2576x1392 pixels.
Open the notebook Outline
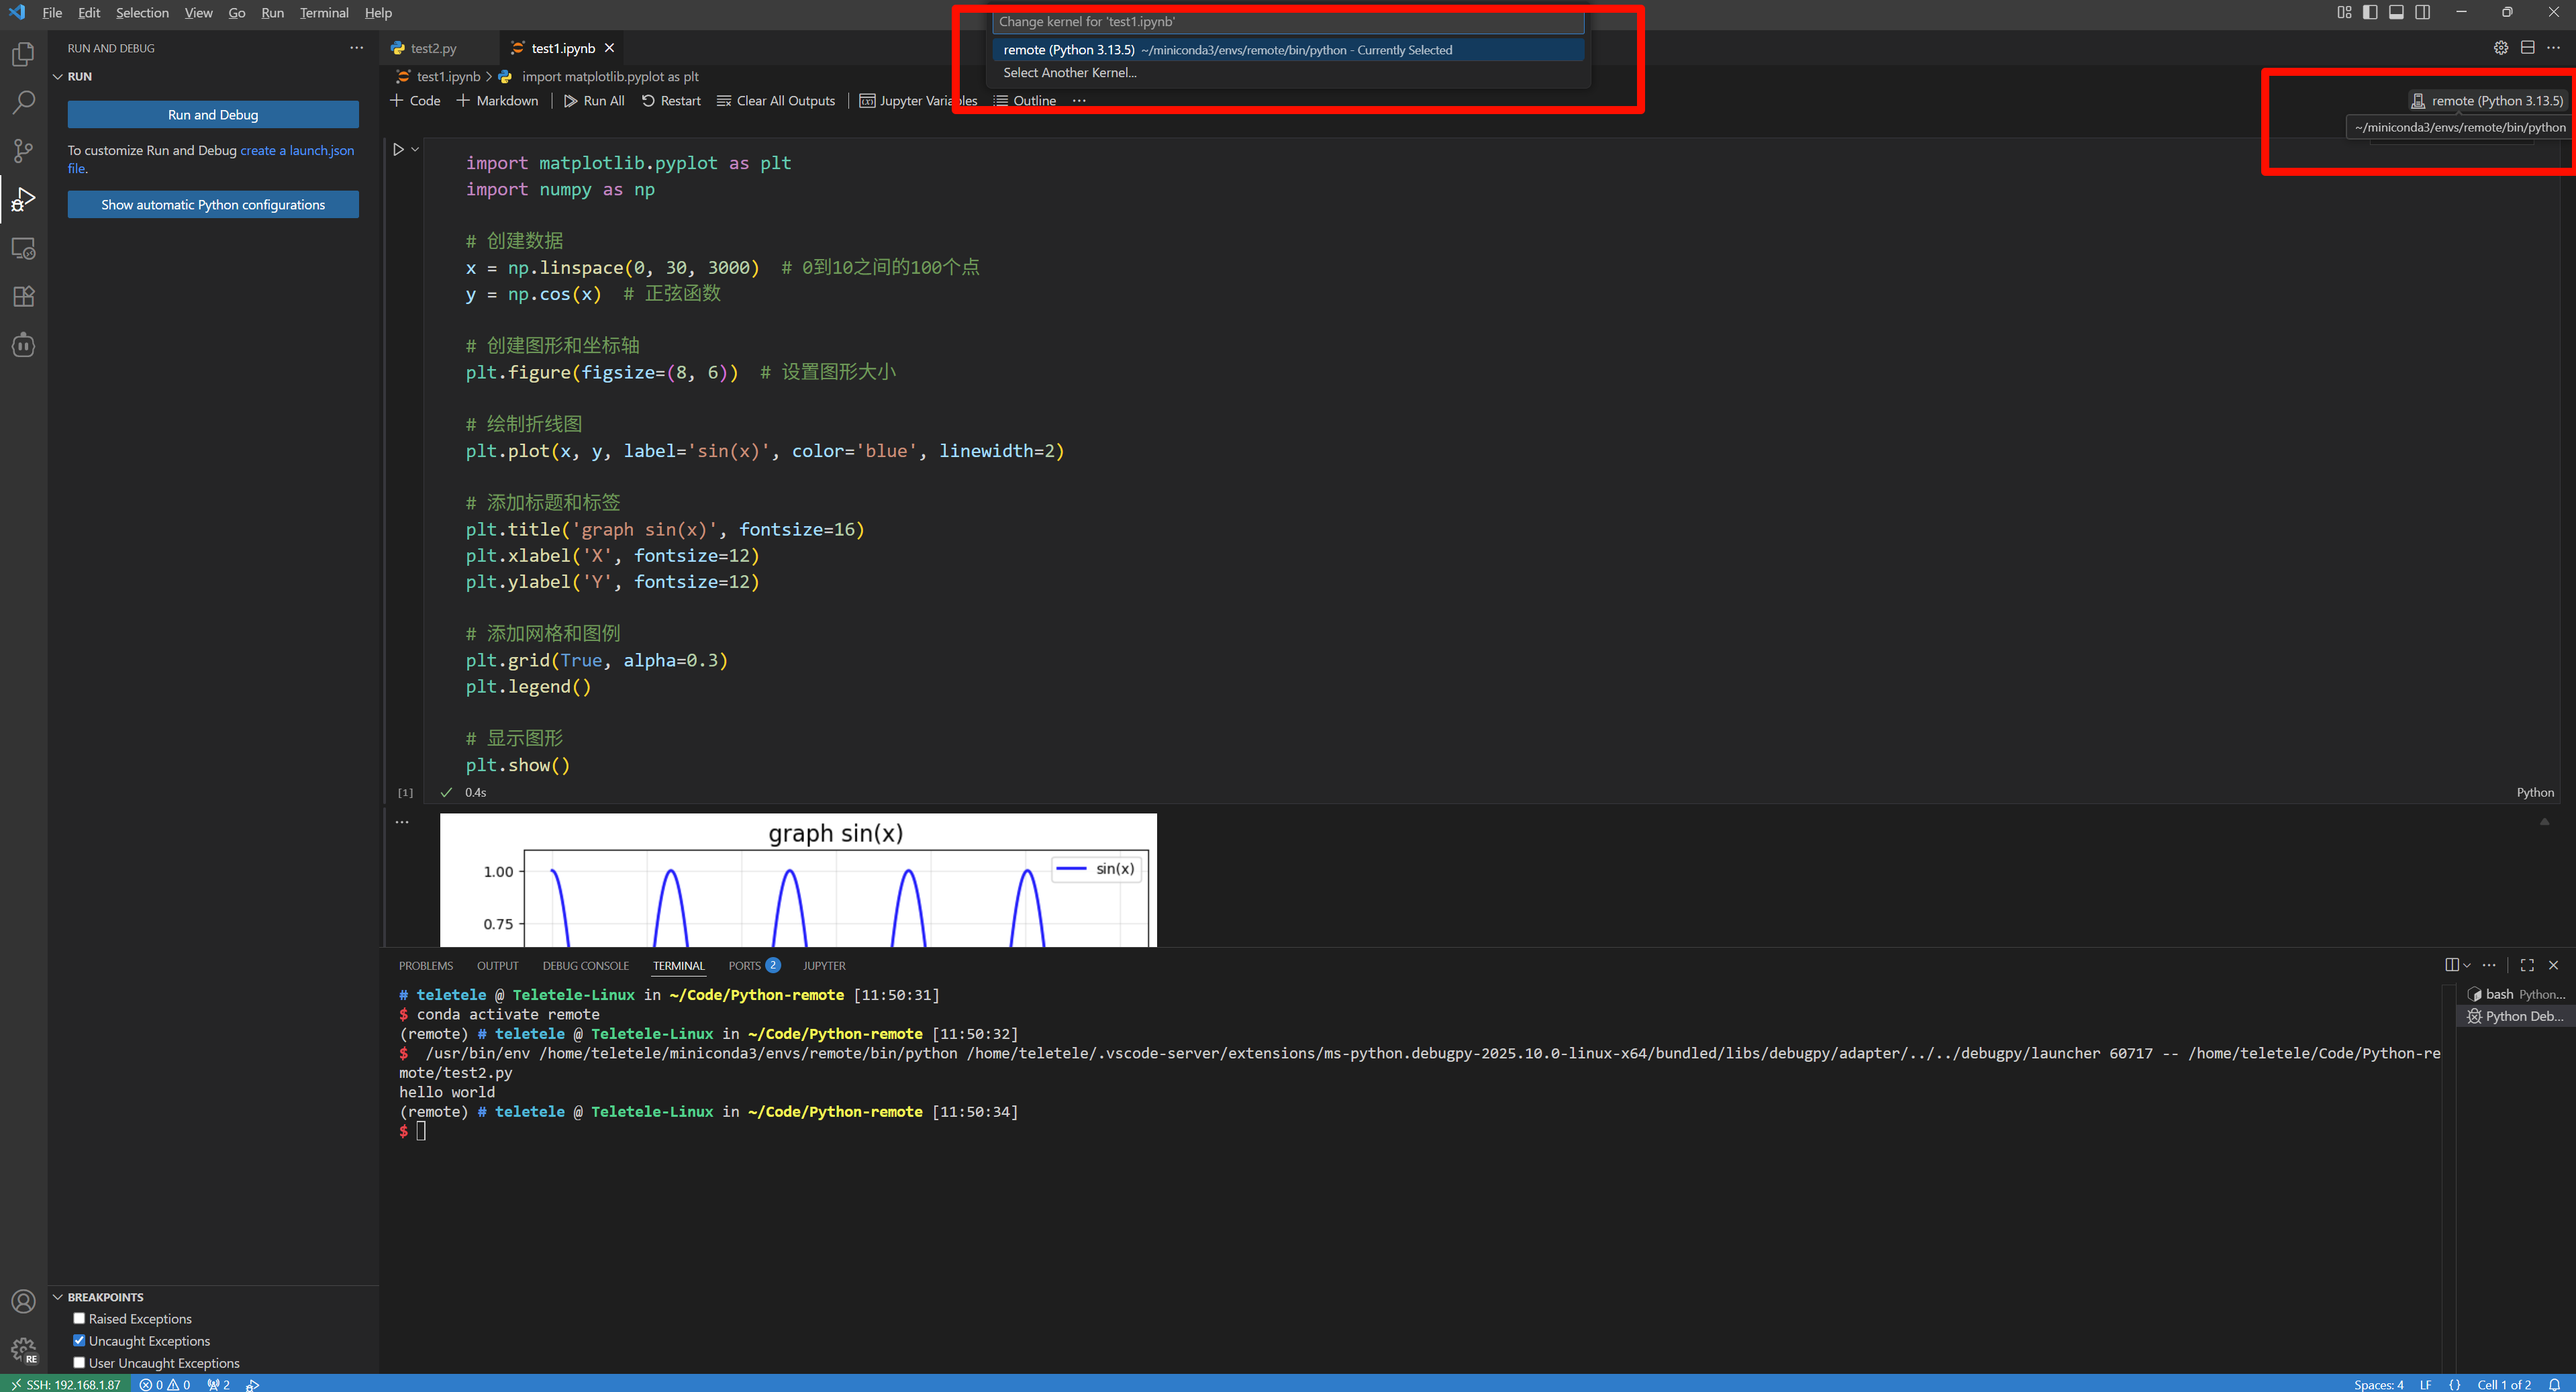tap(1025, 101)
